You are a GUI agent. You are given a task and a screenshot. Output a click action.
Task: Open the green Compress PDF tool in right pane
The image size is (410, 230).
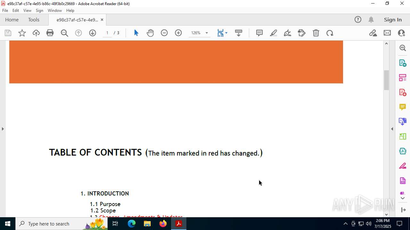pos(403,136)
